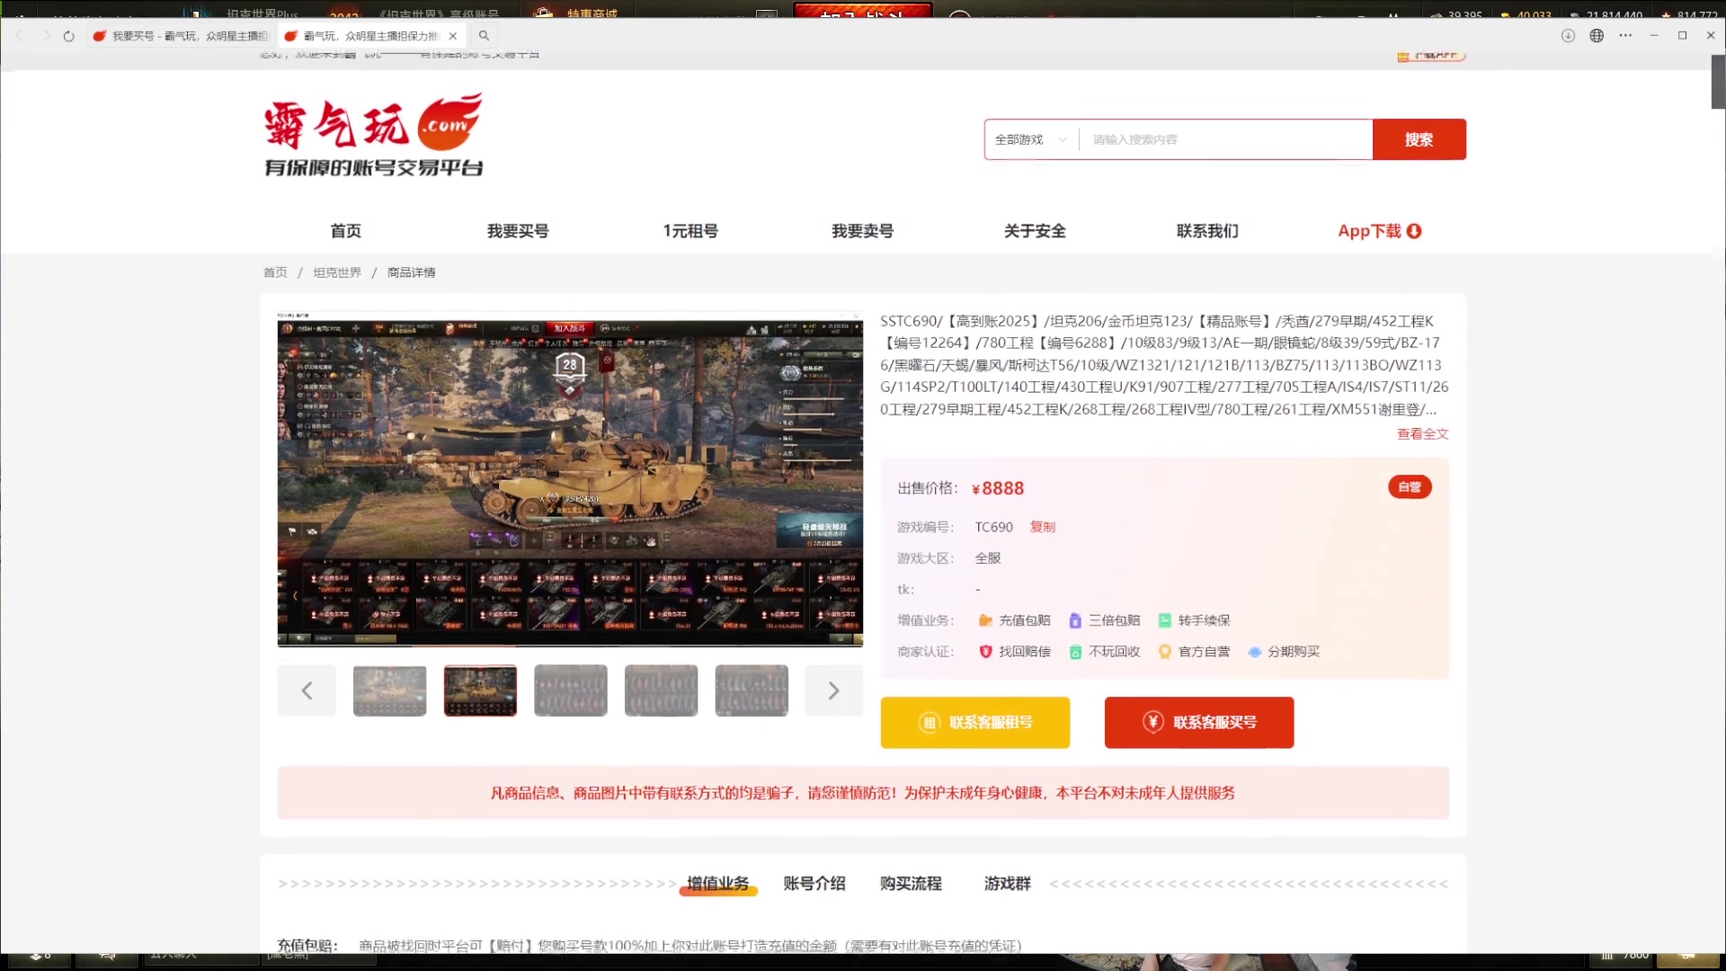Click the globe icon in browser toolbar
Image resolution: width=1726 pixels, height=971 pixels.
[x=1597, y=36]
